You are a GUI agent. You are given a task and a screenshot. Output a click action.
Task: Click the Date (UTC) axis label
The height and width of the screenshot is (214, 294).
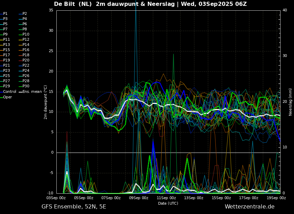click(168, 203)
